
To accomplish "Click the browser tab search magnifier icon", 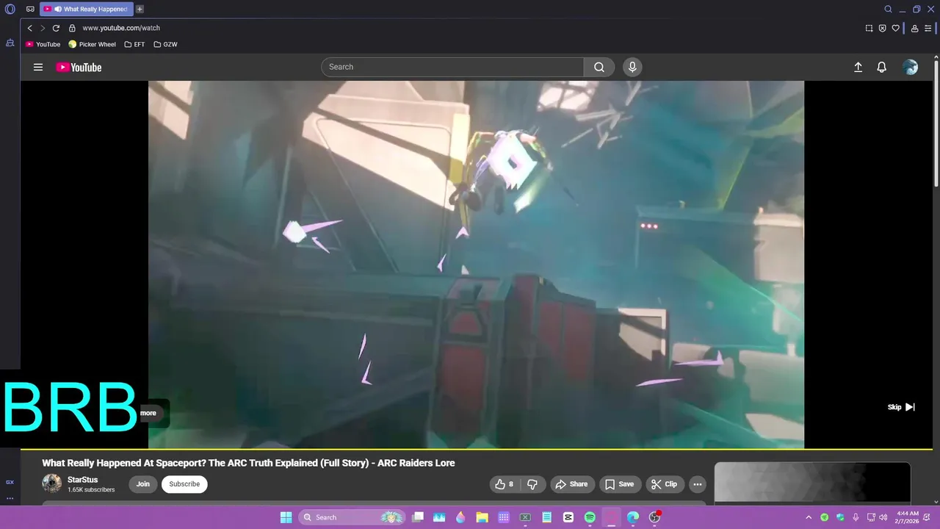I will [888, 10].
